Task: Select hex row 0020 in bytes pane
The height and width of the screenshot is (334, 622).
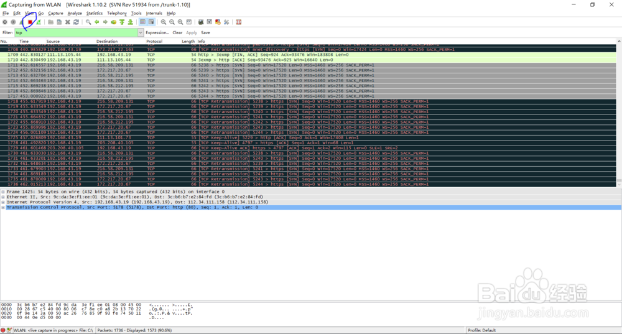Action: tap(97, 313)
